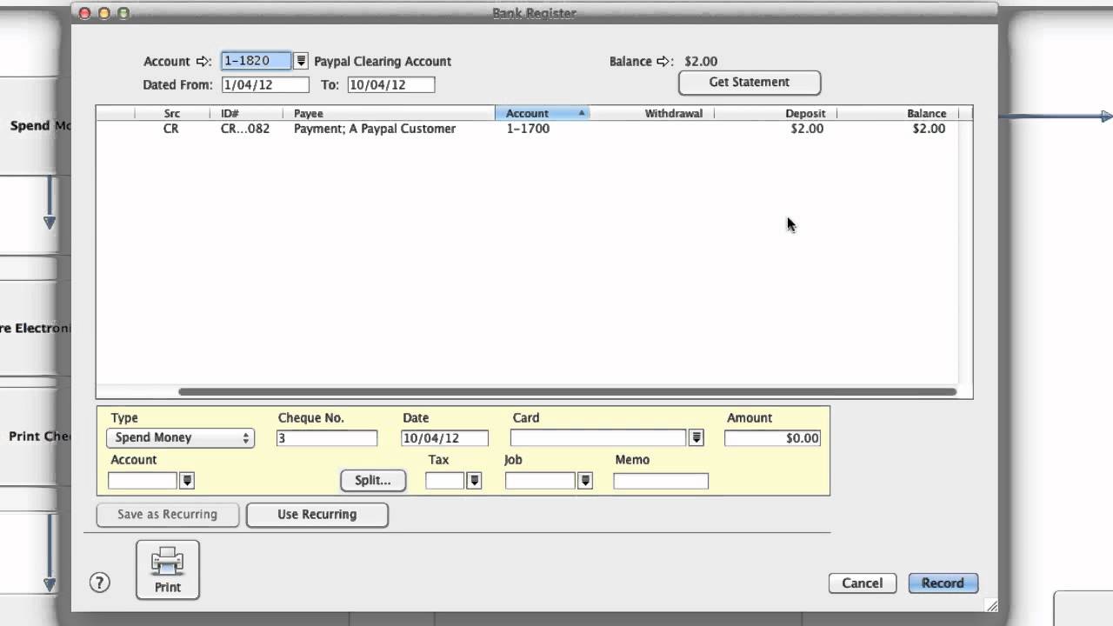
Task: Click the Src column header
Action: [172, 113]
